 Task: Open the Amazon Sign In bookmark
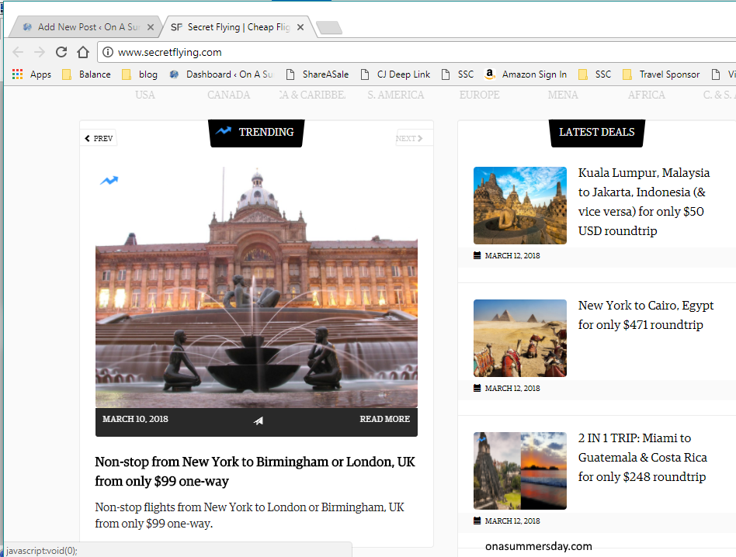pos(526,74)
